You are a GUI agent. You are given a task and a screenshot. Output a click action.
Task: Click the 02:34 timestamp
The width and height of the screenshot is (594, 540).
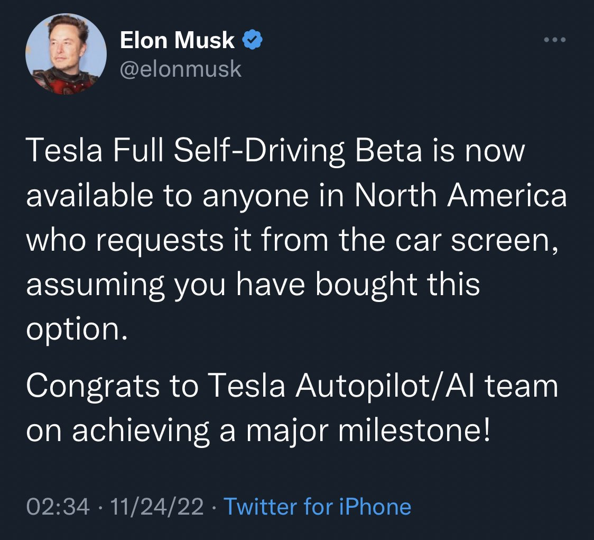tap(58, 507)
